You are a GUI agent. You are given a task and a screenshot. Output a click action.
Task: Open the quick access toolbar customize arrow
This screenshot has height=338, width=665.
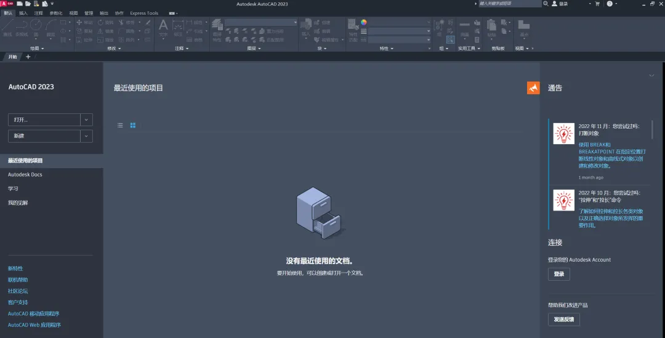click(x=52, y=4)
